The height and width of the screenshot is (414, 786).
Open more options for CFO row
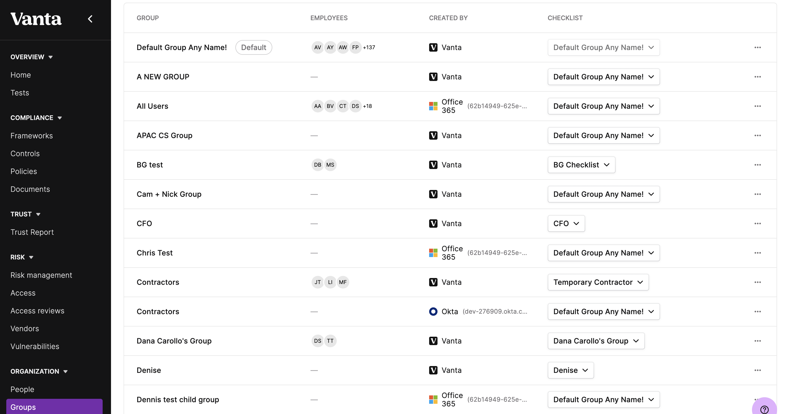[x=757, y=224]
